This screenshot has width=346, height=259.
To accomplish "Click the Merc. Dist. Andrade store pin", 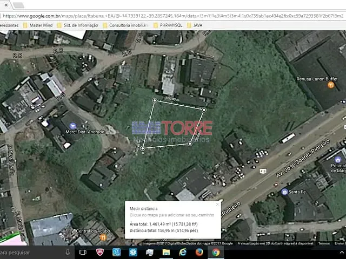I will point(73,126).
